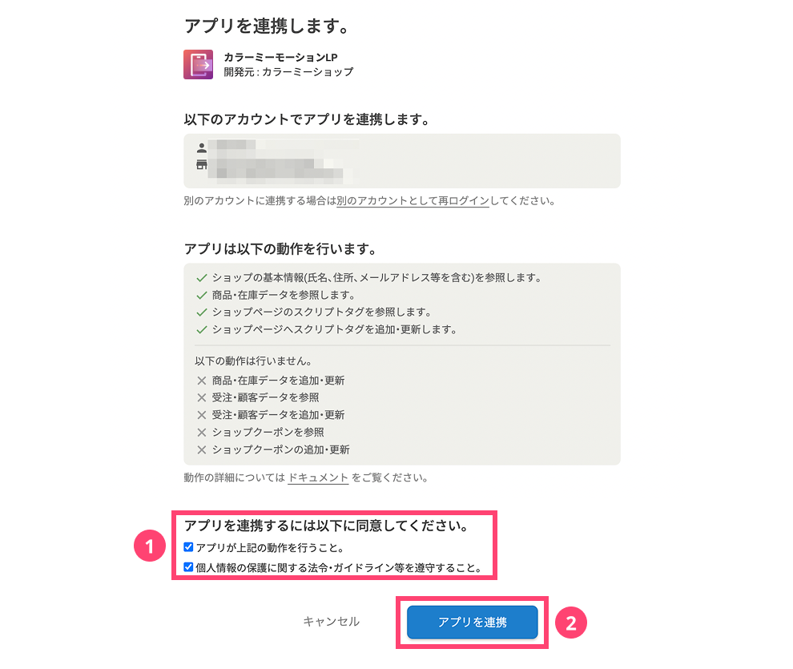
Task: Open the ドキュメント link
Action: click(x=318, y=478)
